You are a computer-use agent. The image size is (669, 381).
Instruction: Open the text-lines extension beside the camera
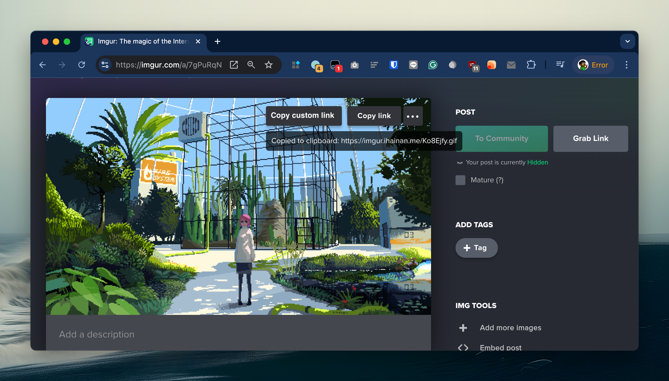coord(374,65)
